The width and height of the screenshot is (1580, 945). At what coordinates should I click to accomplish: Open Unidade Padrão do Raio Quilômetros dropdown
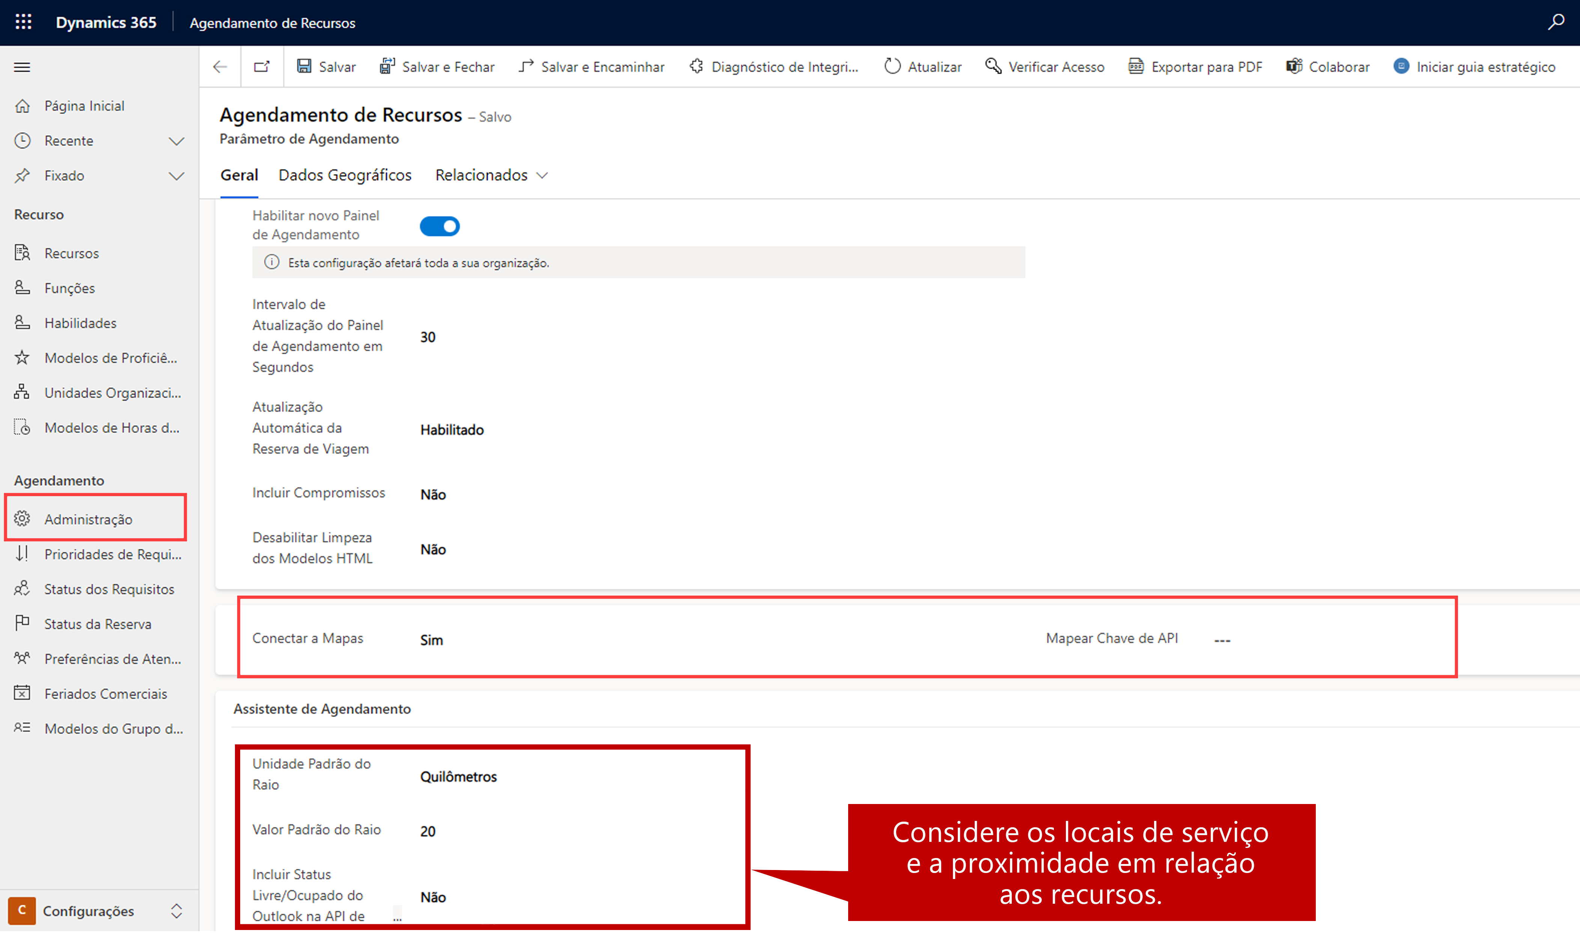click(459, 777)
